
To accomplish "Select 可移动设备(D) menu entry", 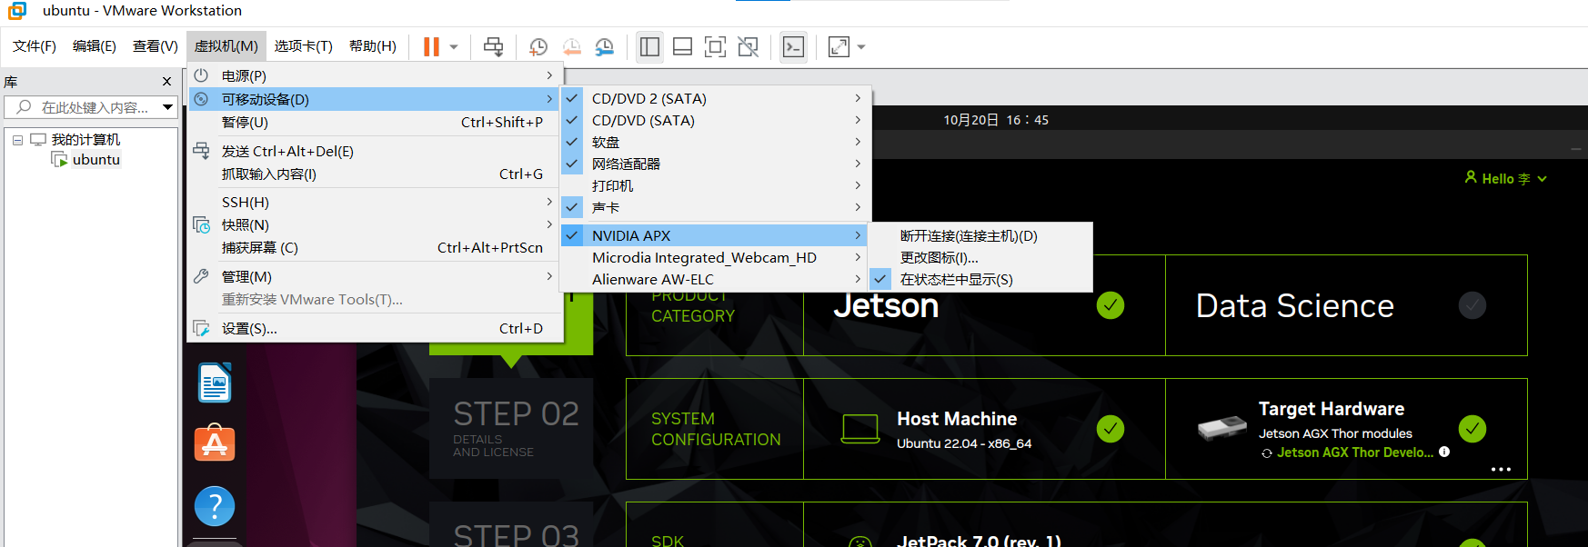I will 375,99.
